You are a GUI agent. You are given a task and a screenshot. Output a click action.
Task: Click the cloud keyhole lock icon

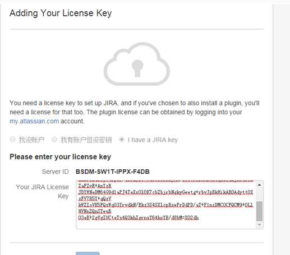[x=137, y=64]
